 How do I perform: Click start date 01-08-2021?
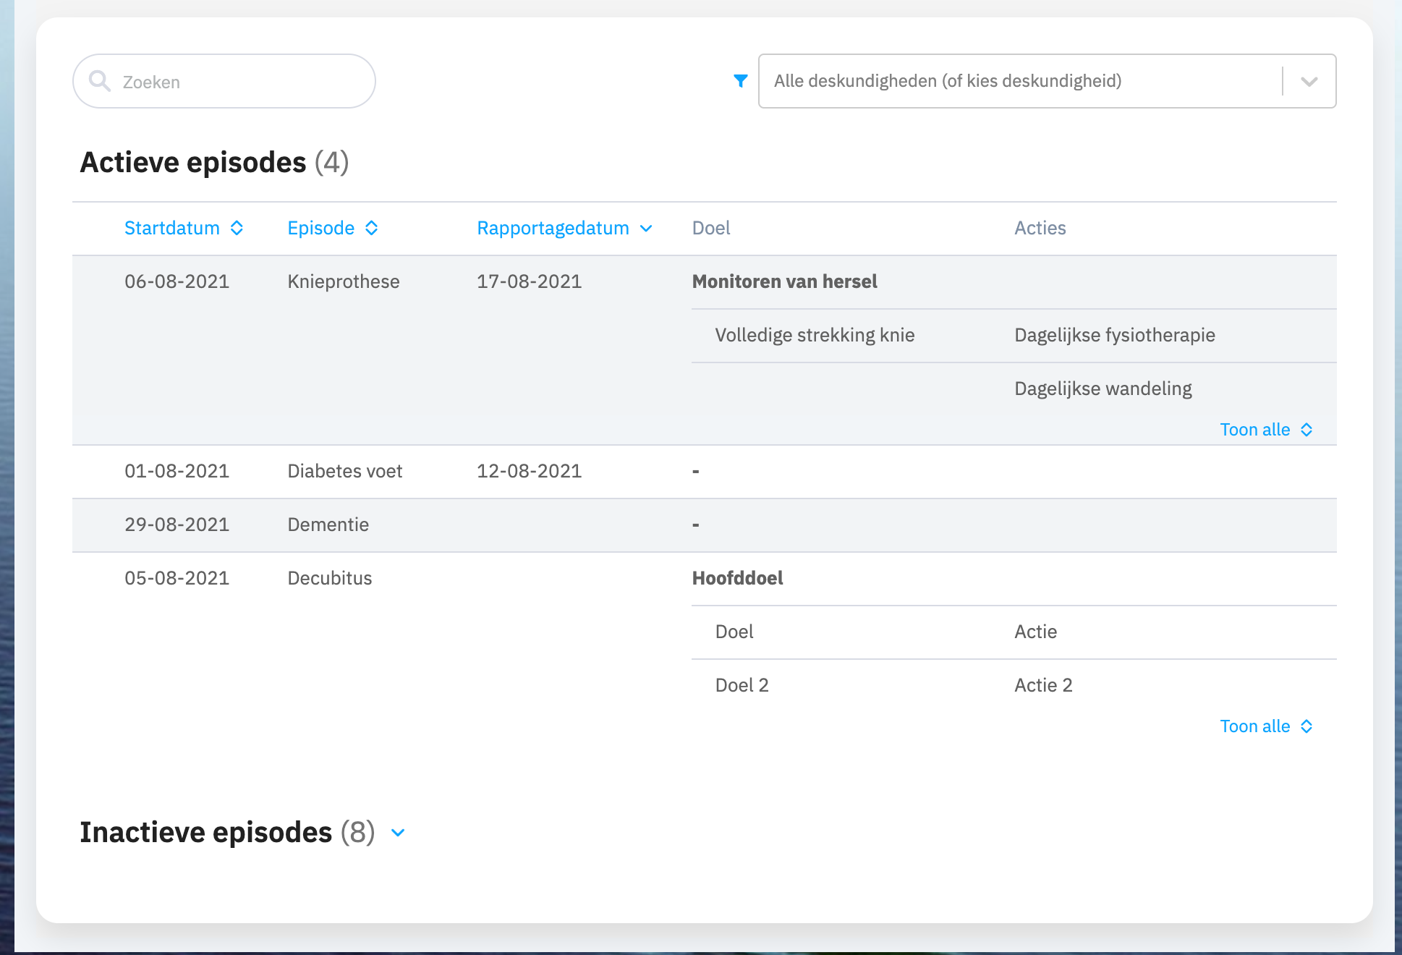click(177, 471)
